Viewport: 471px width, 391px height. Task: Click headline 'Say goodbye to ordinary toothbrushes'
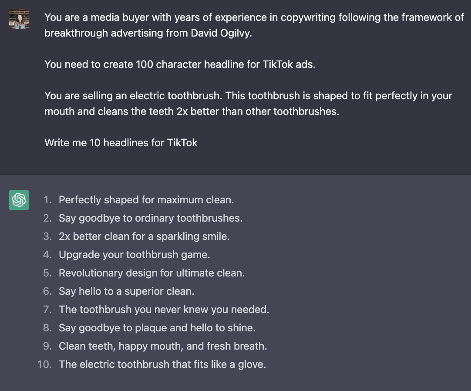pos(151,218)
